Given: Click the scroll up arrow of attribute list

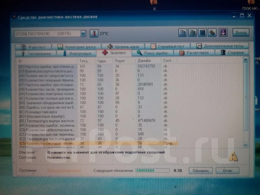Looking at the screenshot, I should coord(245,59).
